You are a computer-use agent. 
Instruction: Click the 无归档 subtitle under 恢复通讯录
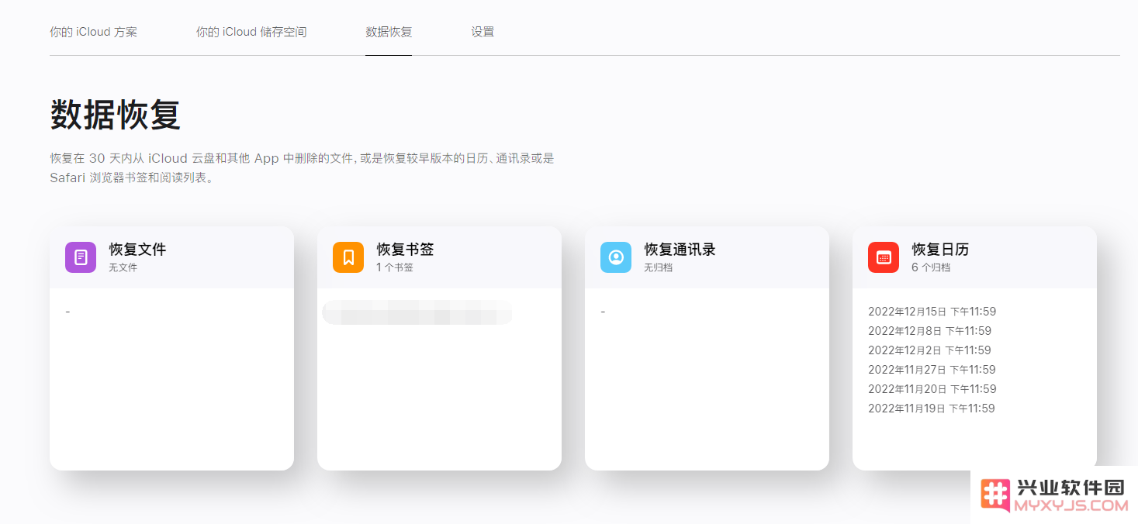658,267
